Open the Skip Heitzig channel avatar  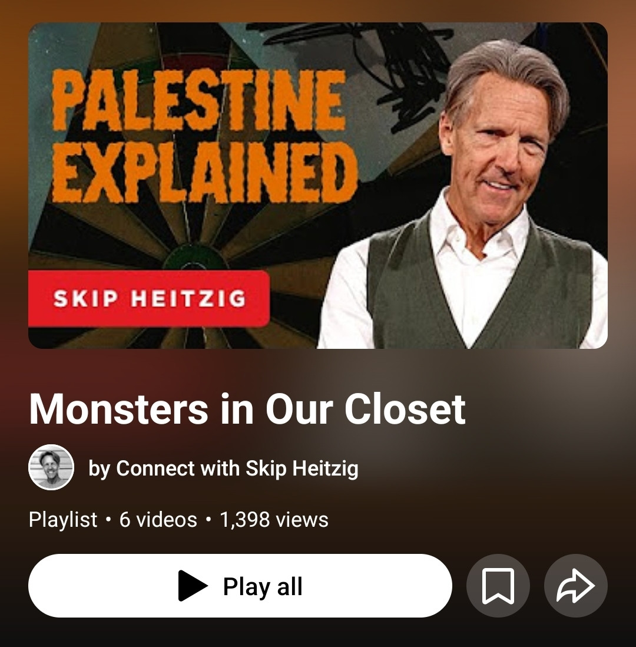51,467
